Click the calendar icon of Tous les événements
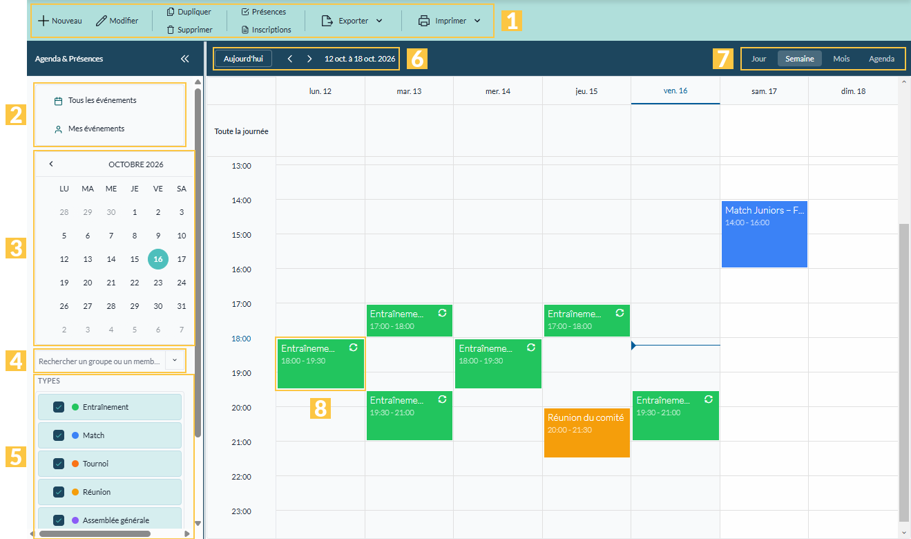The width and height of the screenshot is (911, 539). coord(59,101)
